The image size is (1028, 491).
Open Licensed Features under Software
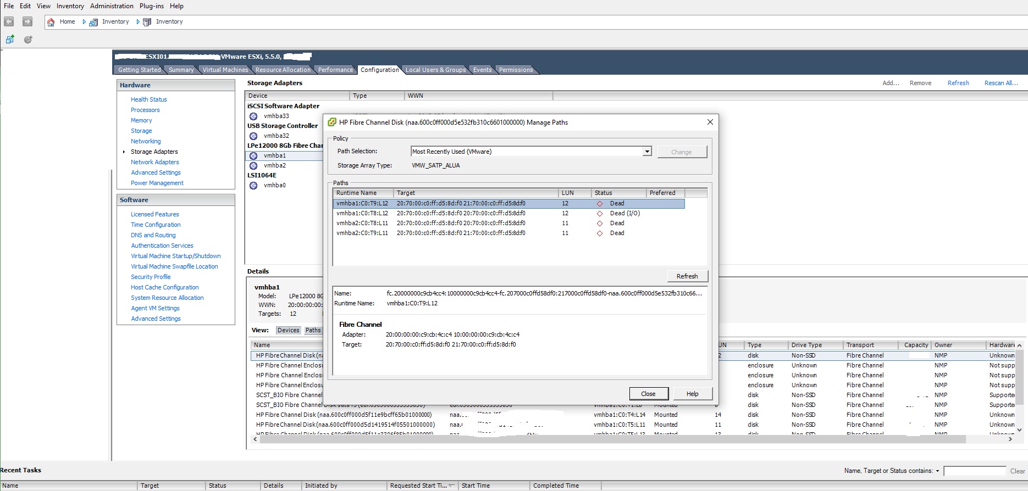155,214
